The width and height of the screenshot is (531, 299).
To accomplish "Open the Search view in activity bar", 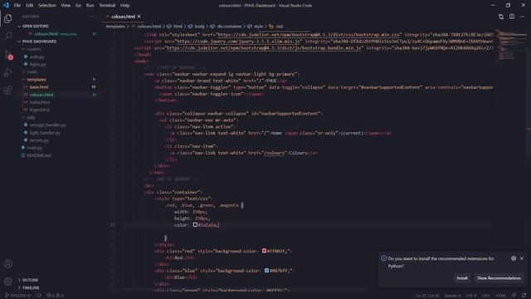I will (7, 36).
